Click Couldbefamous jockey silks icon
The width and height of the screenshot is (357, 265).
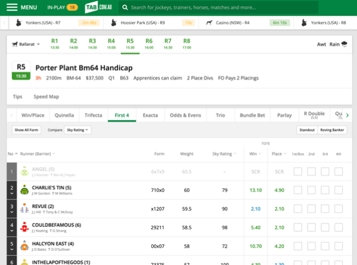pyautogui.click(x=24, y=228)
